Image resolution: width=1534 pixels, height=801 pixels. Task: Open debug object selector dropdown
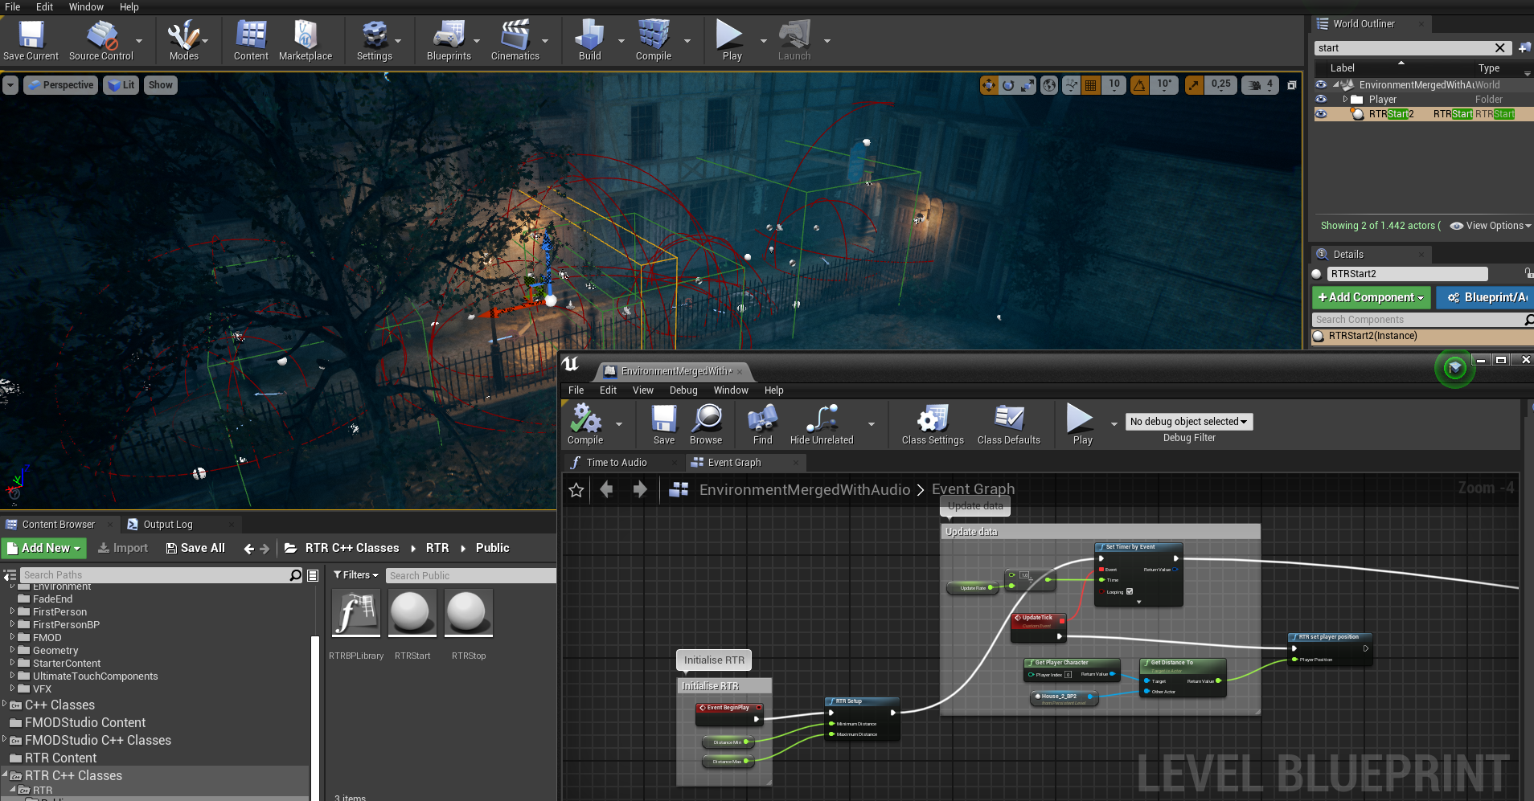(1188, 422)
